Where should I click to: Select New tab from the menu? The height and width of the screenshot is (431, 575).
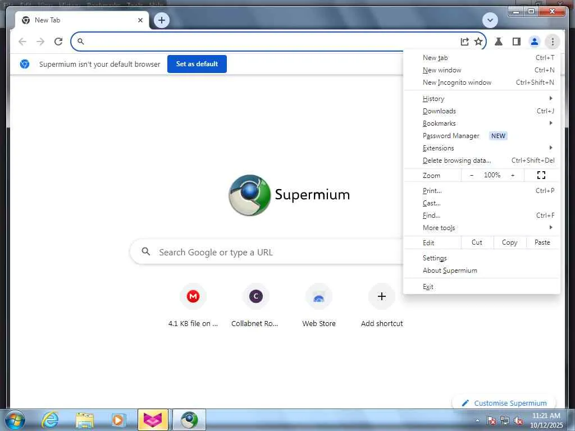[x=481, y=58]
